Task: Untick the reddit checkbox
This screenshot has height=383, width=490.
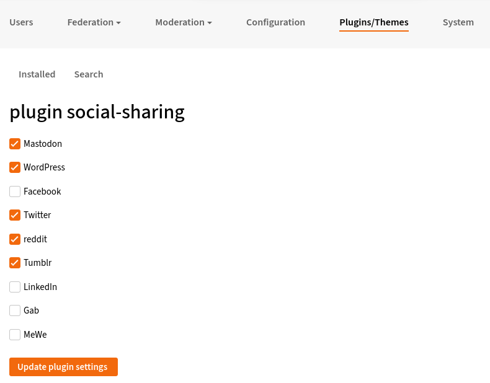Action: (15, 239)
